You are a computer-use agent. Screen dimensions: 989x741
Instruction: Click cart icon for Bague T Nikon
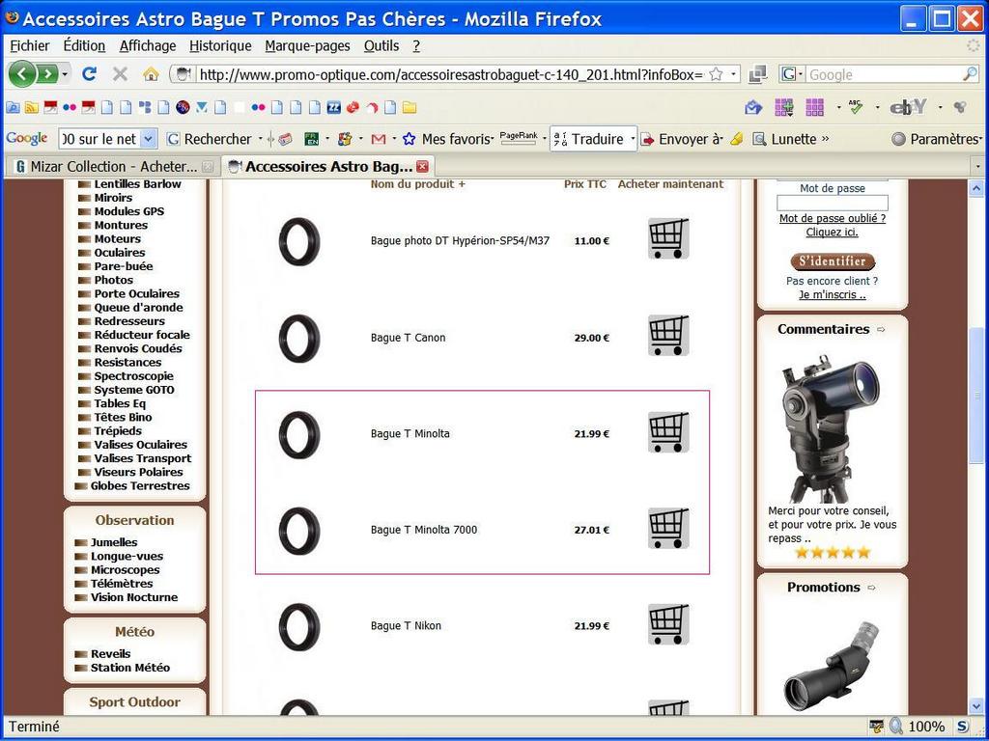(668, 624)
